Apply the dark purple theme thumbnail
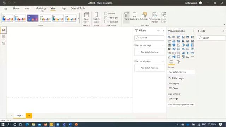This screenshot has height=127, width=226. pyautogui.click(x=33, y=18)
